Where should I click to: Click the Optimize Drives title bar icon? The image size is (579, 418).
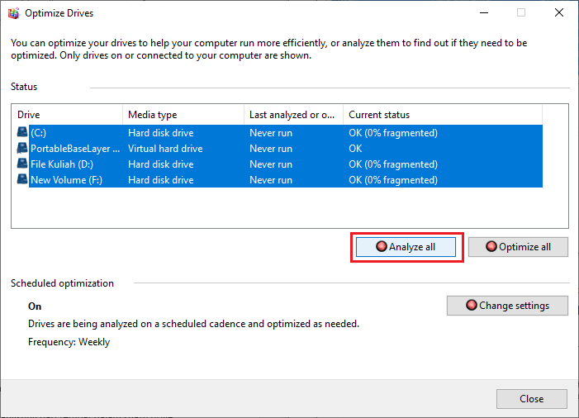(13, 13)
